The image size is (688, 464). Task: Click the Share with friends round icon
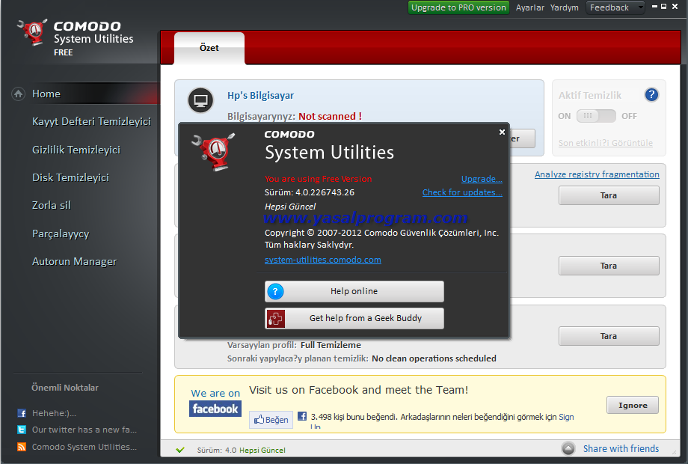coord(568,448)
